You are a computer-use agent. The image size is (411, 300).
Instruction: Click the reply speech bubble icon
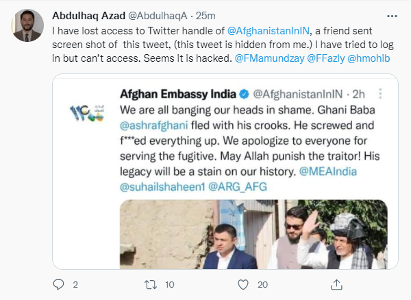(58, 284)
